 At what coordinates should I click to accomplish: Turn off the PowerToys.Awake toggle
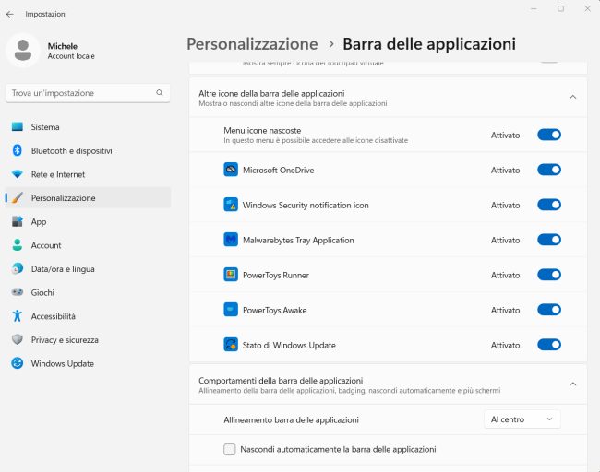coord(549,310)
